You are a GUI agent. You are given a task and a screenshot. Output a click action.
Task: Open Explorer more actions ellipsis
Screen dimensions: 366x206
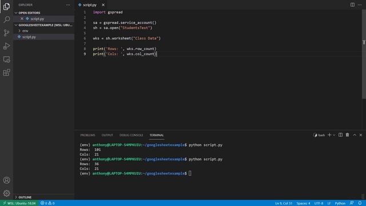68,5
